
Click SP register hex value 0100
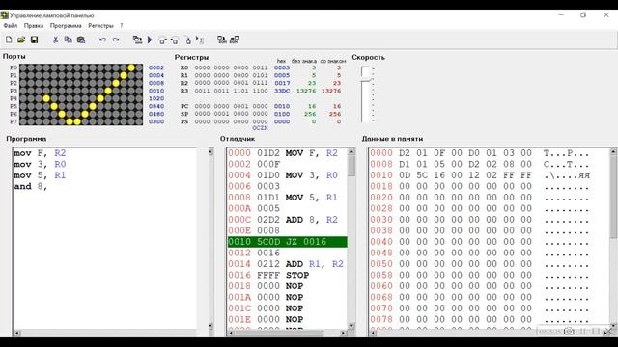coord(282,114)
